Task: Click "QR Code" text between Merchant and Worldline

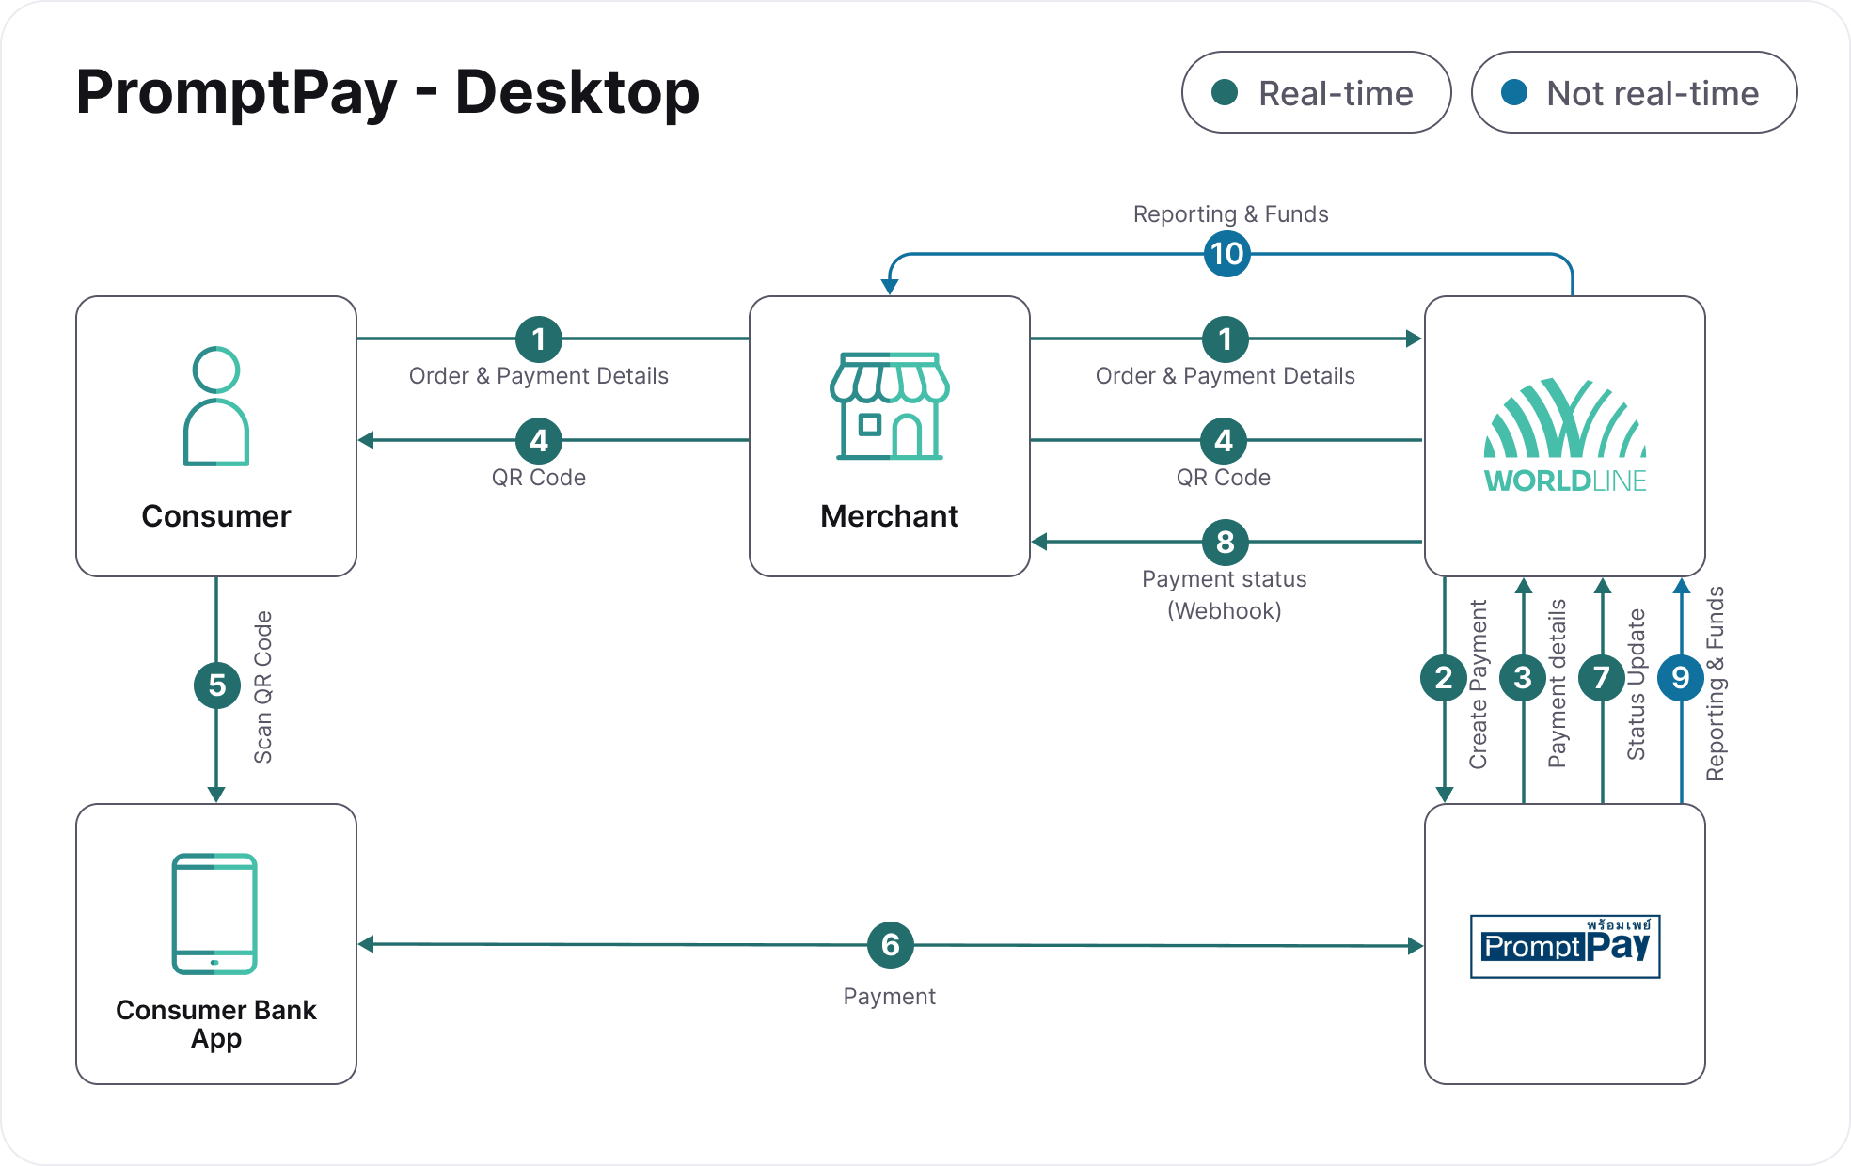Action: (x=1224, y=478)
